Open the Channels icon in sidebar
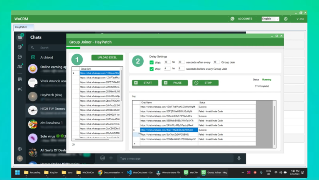 coord(20,56)
